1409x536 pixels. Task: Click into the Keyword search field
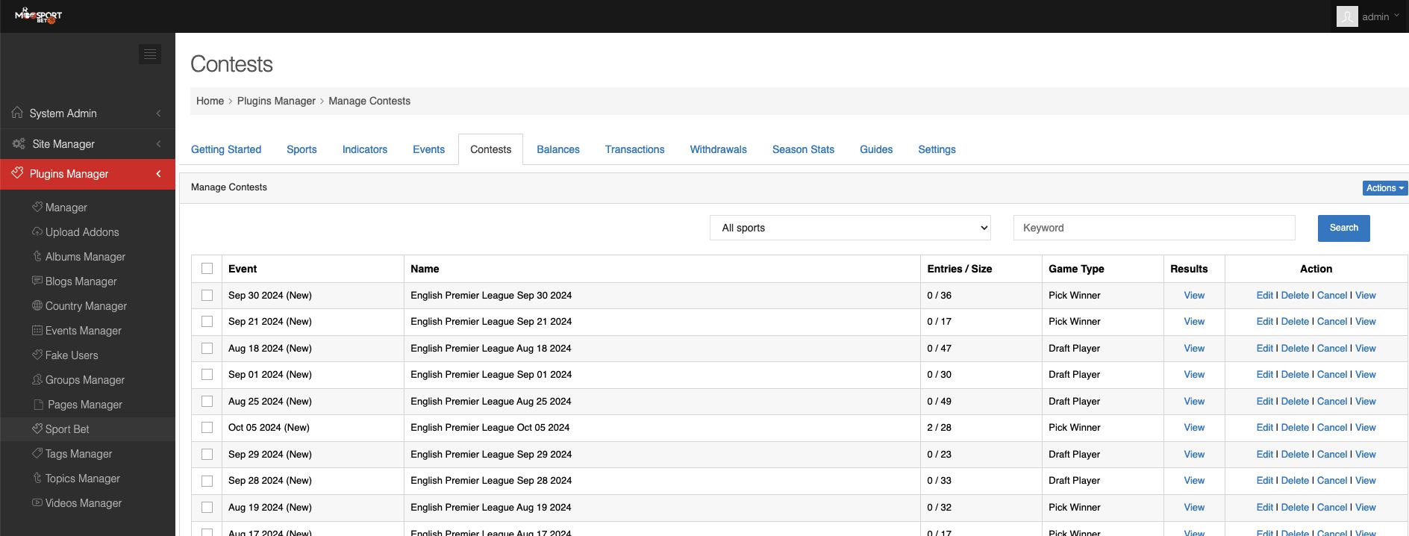coord(1154,228)
